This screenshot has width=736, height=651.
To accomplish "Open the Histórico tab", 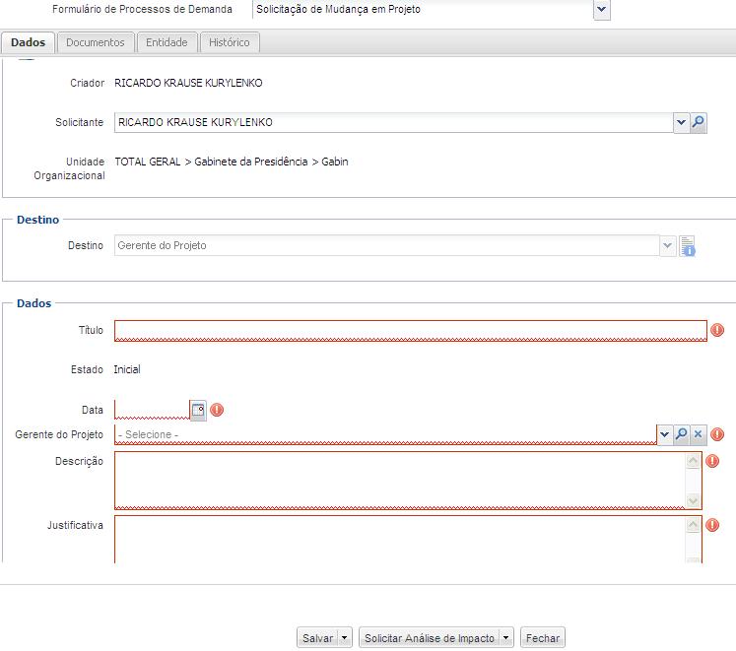I will 230,42.
